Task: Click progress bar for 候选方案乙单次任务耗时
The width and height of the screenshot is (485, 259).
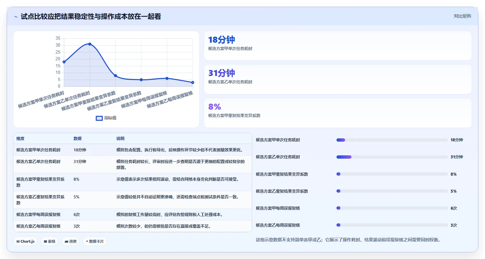Action: [x=392, y=157]
